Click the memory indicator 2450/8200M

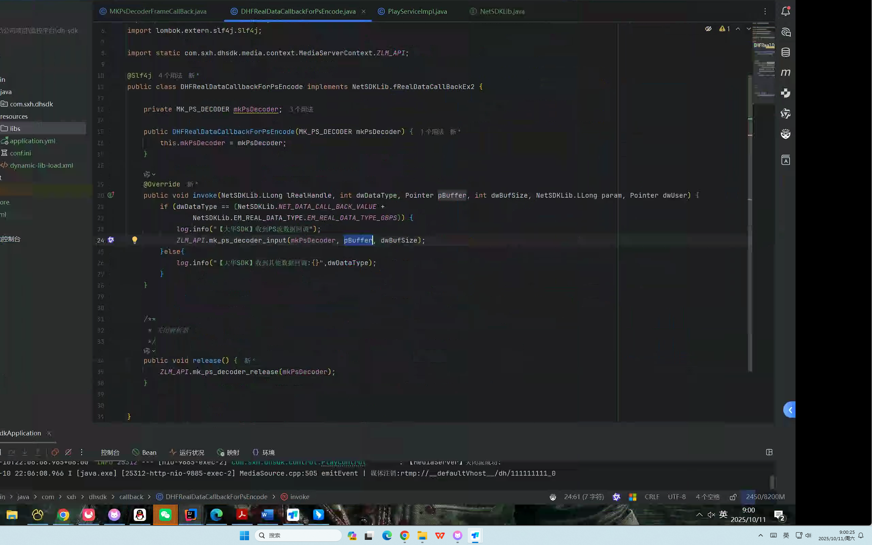pos(765,497)
